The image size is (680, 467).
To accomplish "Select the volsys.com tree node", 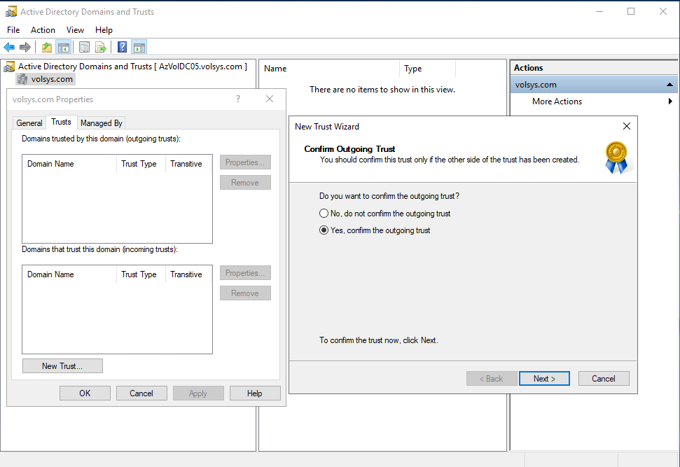I will [52, 79].
